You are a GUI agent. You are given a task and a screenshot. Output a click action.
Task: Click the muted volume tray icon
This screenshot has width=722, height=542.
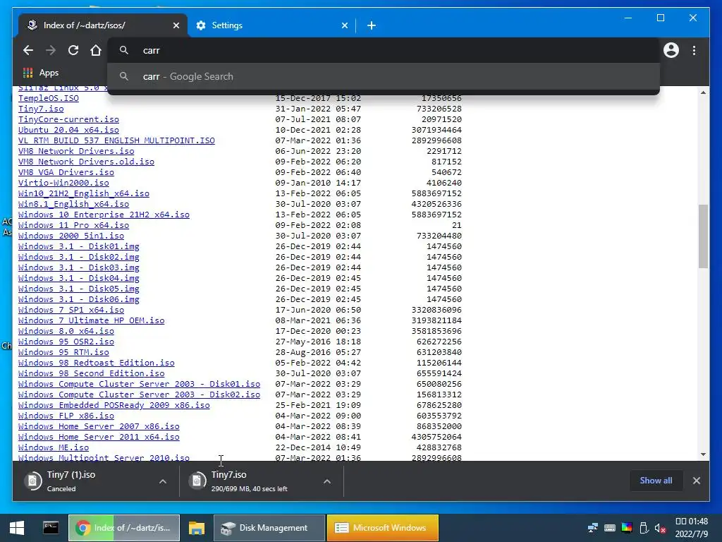(x=660, y=528)
